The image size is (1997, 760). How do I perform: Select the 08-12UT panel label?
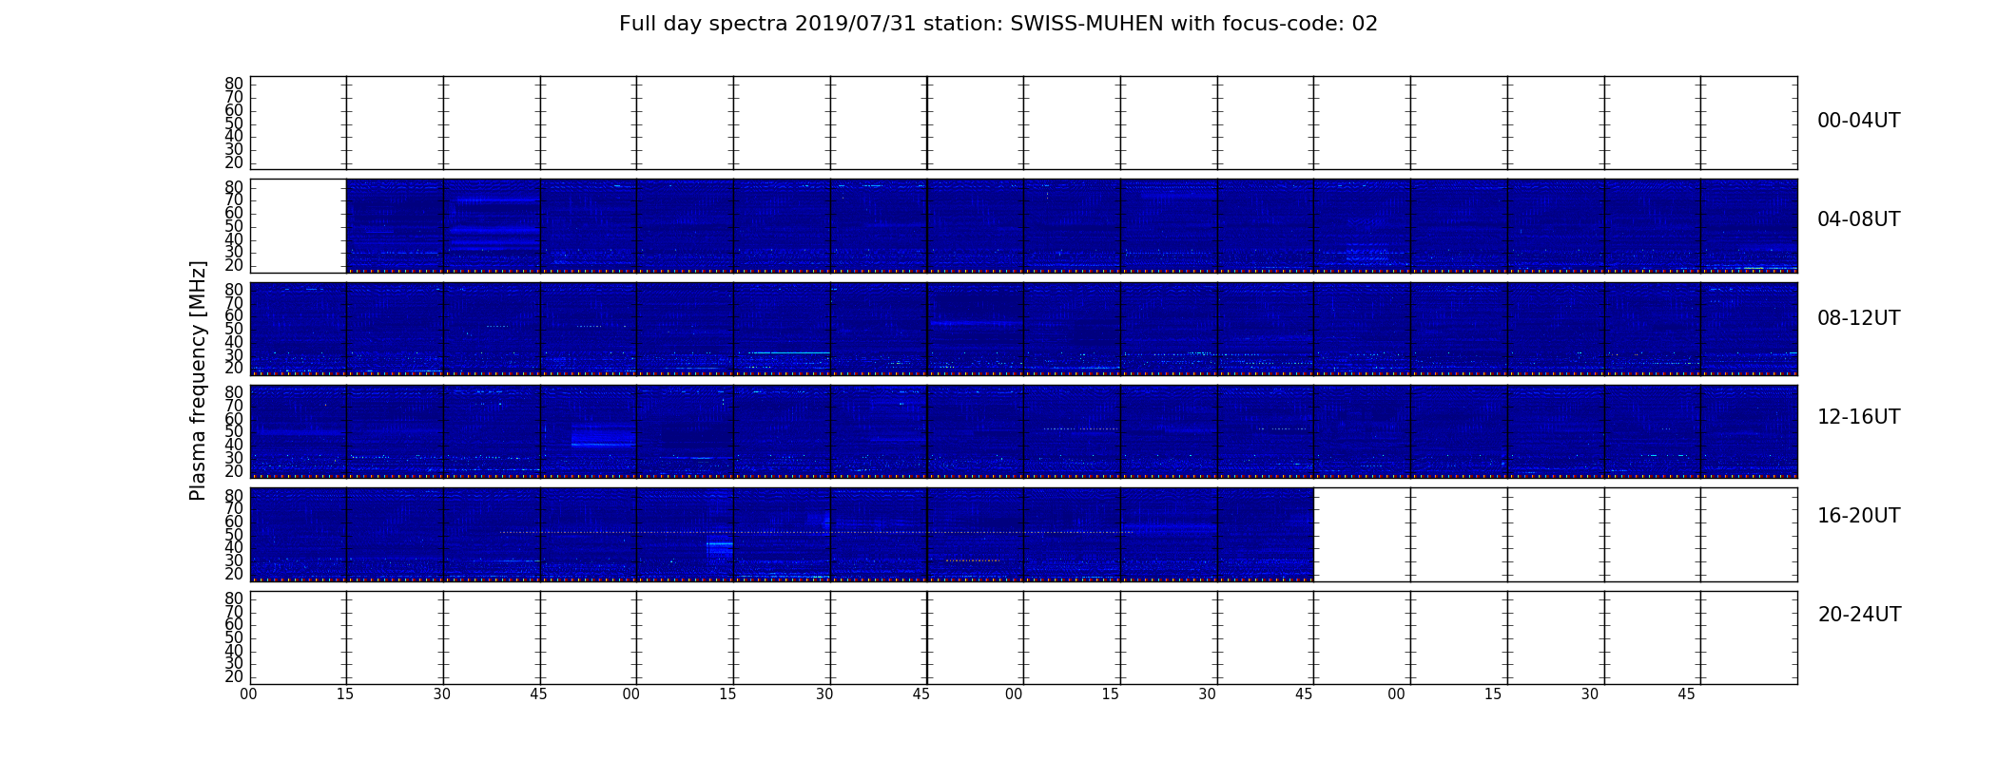pyautogui.click(x=1858, y=318)
